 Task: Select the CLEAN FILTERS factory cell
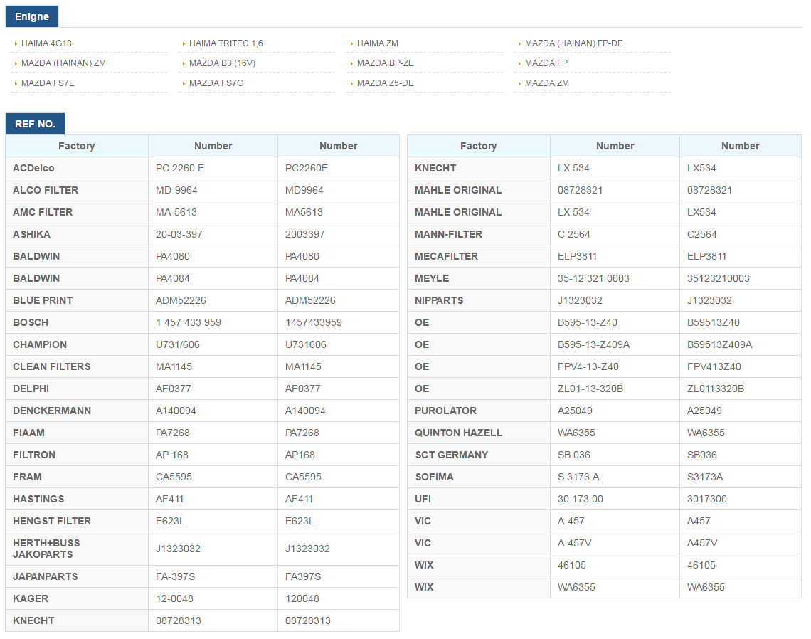(x=77, y=367)
